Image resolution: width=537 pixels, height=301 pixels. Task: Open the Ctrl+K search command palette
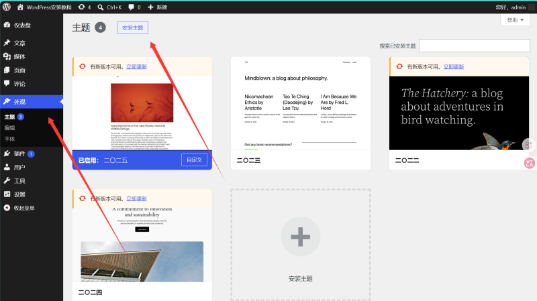coord(109,7)
